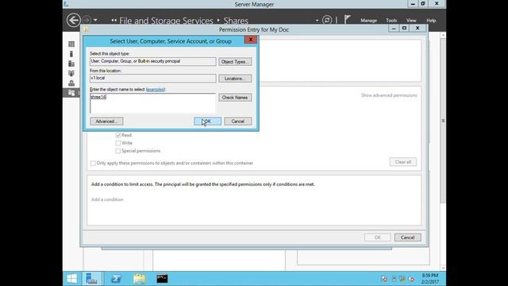Maximize the Permission Entry window
Viewport: 508px width, 286px height.
click(404, 29)
